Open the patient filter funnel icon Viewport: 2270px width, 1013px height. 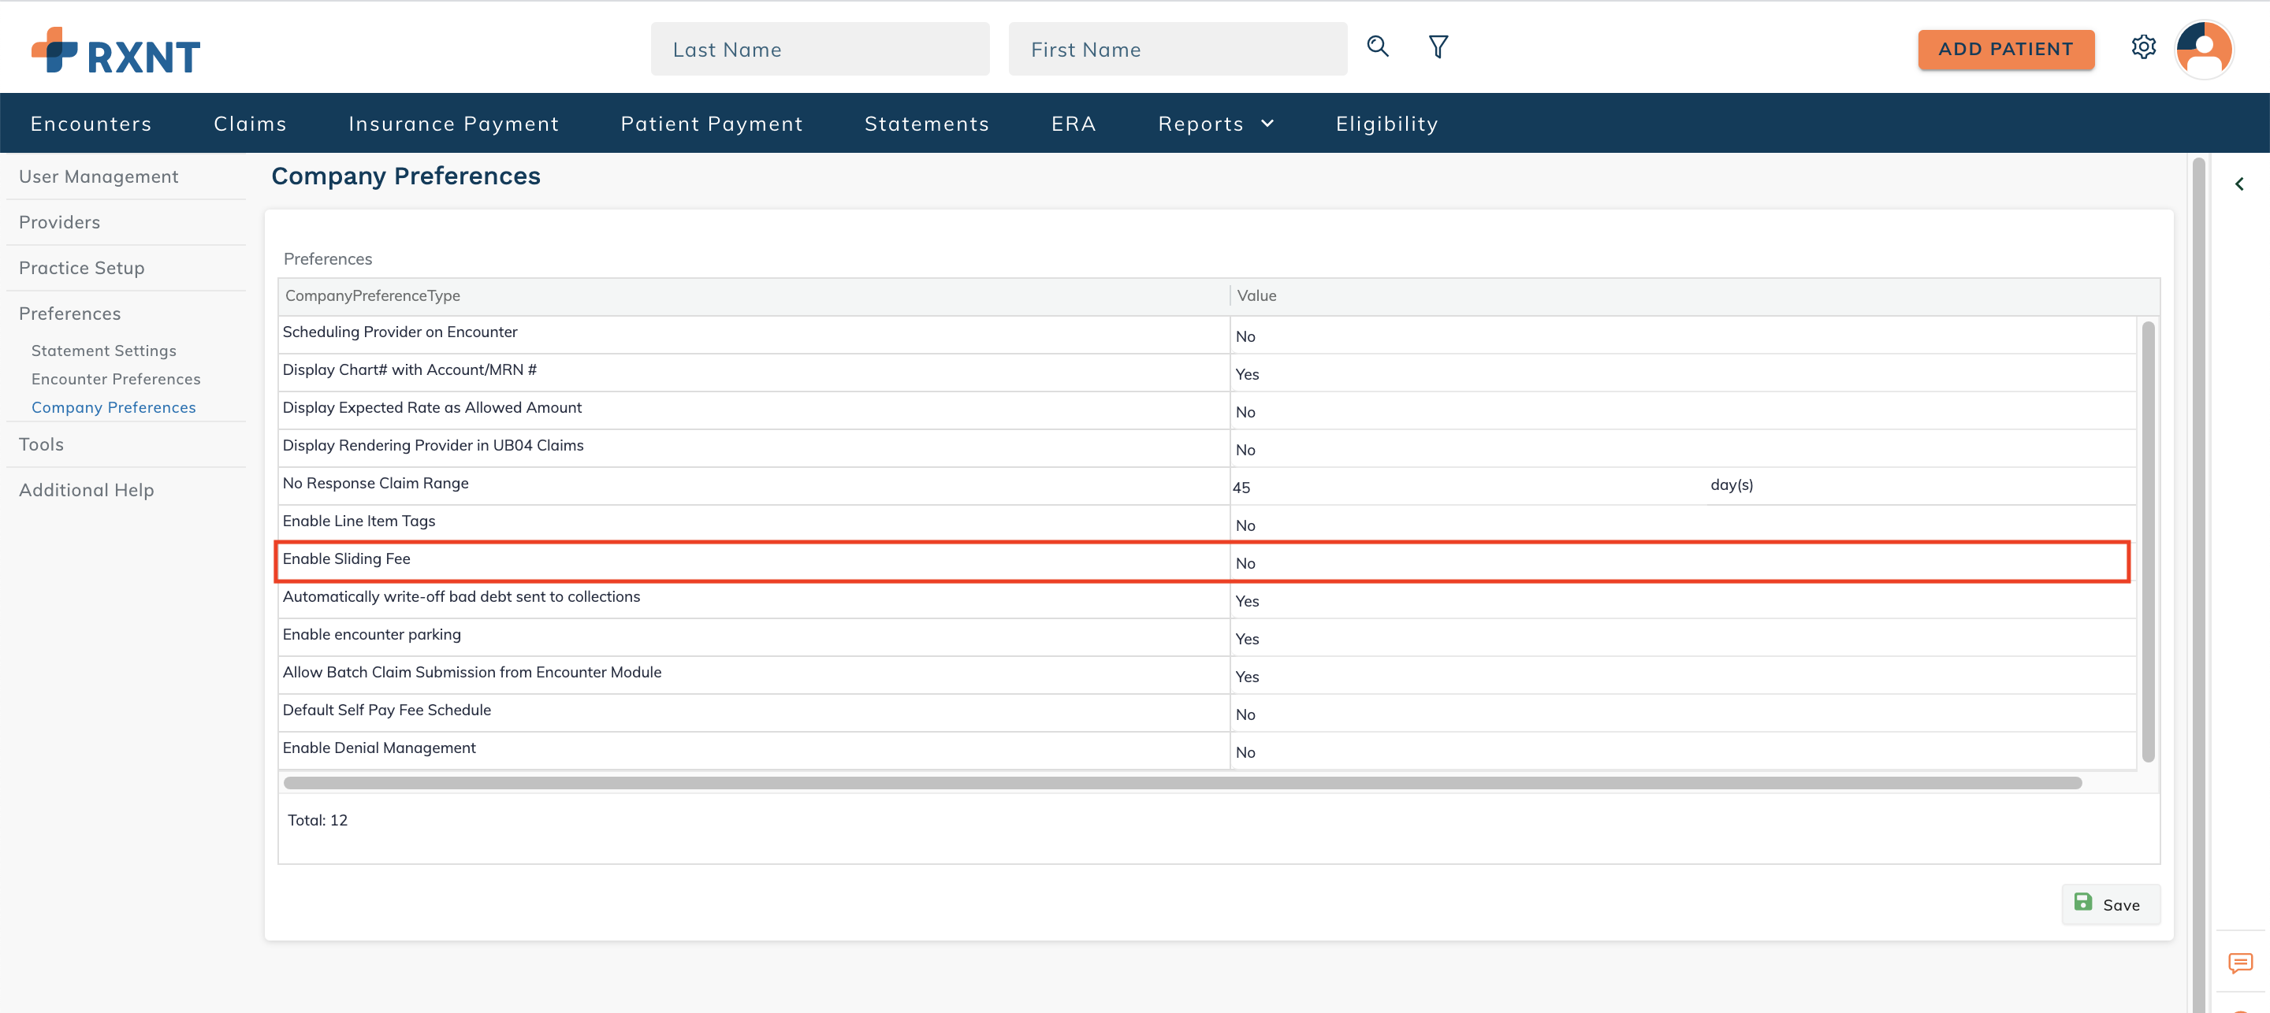tap(1438, 46)
